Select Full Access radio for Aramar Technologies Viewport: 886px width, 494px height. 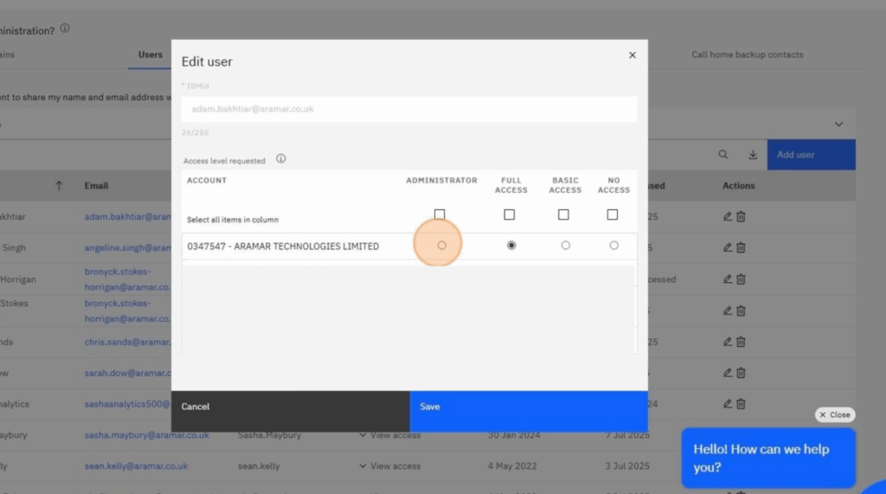(x=511, y=246)
